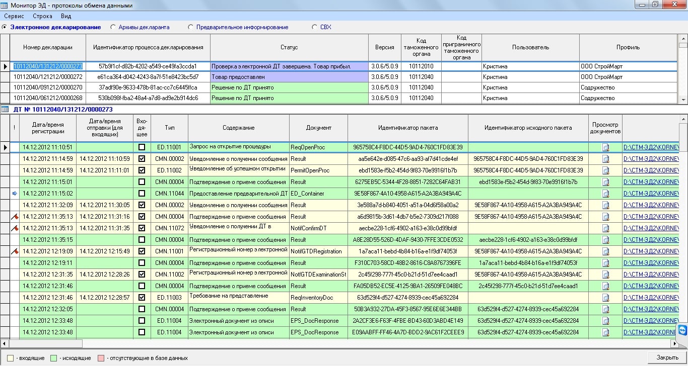View documents for NotifGTDExaminationSt row
The height and width of the screenshot is (366, 688).
tap(605, 274)
